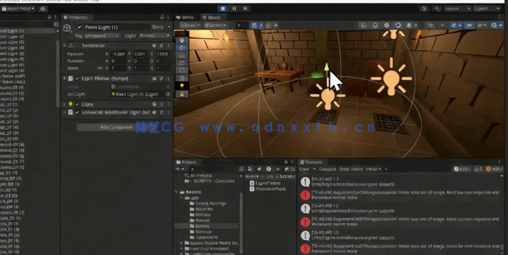Toggle the Static checkbox
The image size is (508, 255).
(x=149, y=27)
